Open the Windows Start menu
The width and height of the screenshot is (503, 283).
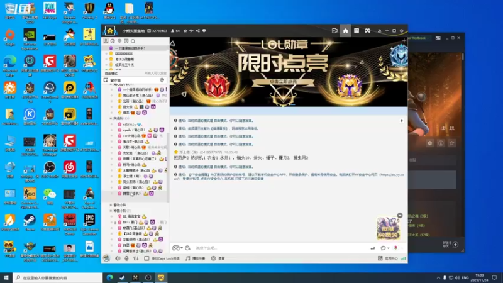(x=6, y=277)
